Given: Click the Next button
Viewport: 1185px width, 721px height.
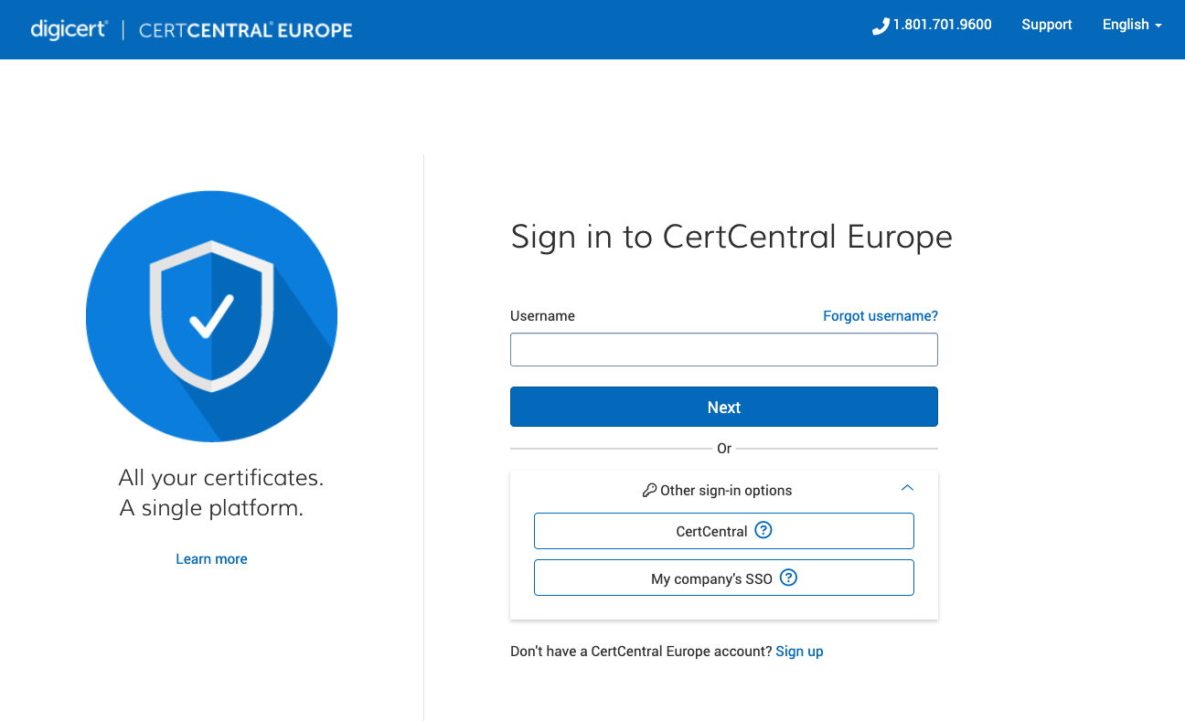Looking at the screenshot, I should (723, 407).
